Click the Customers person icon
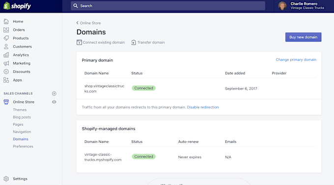This screenshot has height=185, width=334. (6, 46)
